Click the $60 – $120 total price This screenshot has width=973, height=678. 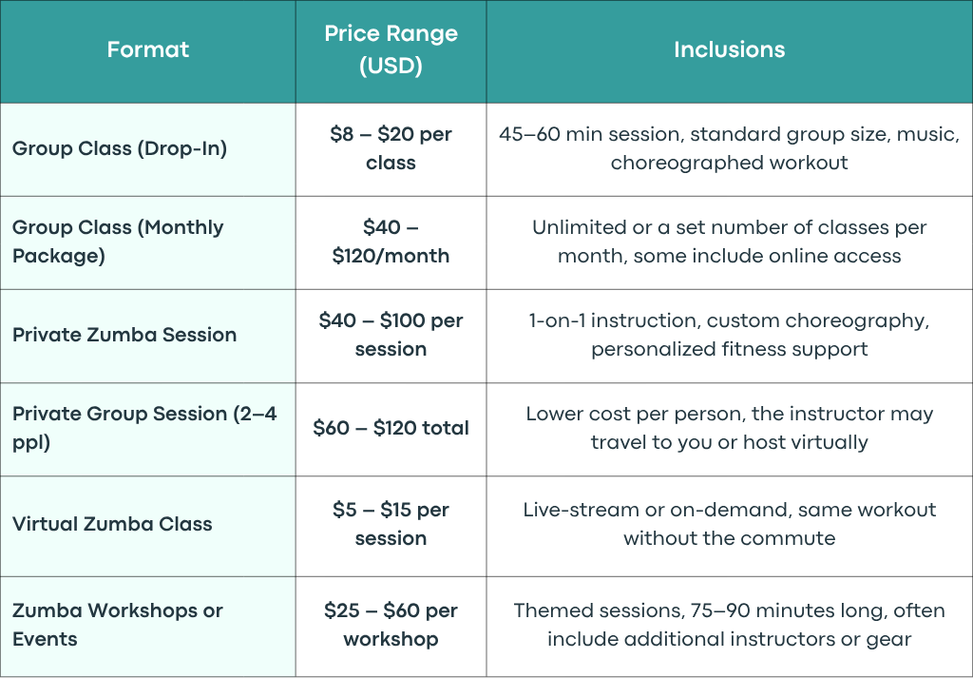391,428
